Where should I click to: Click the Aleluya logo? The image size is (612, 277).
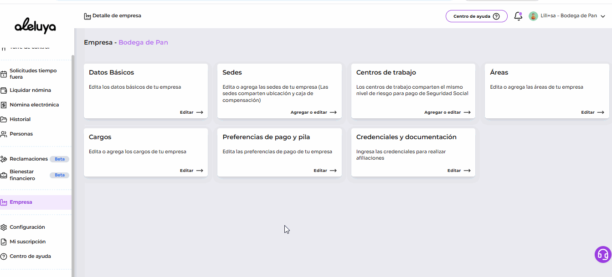pos(35,26)
